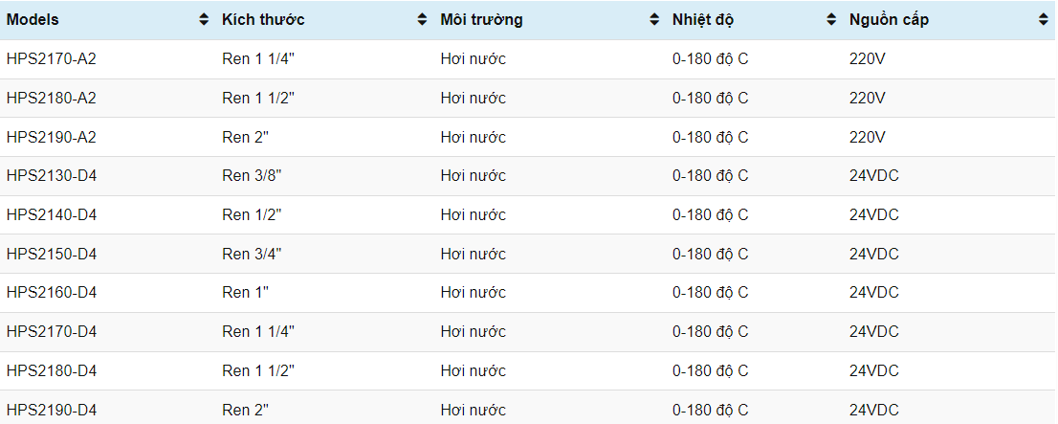This screenshot has height=424, width=1058.
Task: Click sort arrows icon in Kích thước column
Action: [x=422, y=20]
